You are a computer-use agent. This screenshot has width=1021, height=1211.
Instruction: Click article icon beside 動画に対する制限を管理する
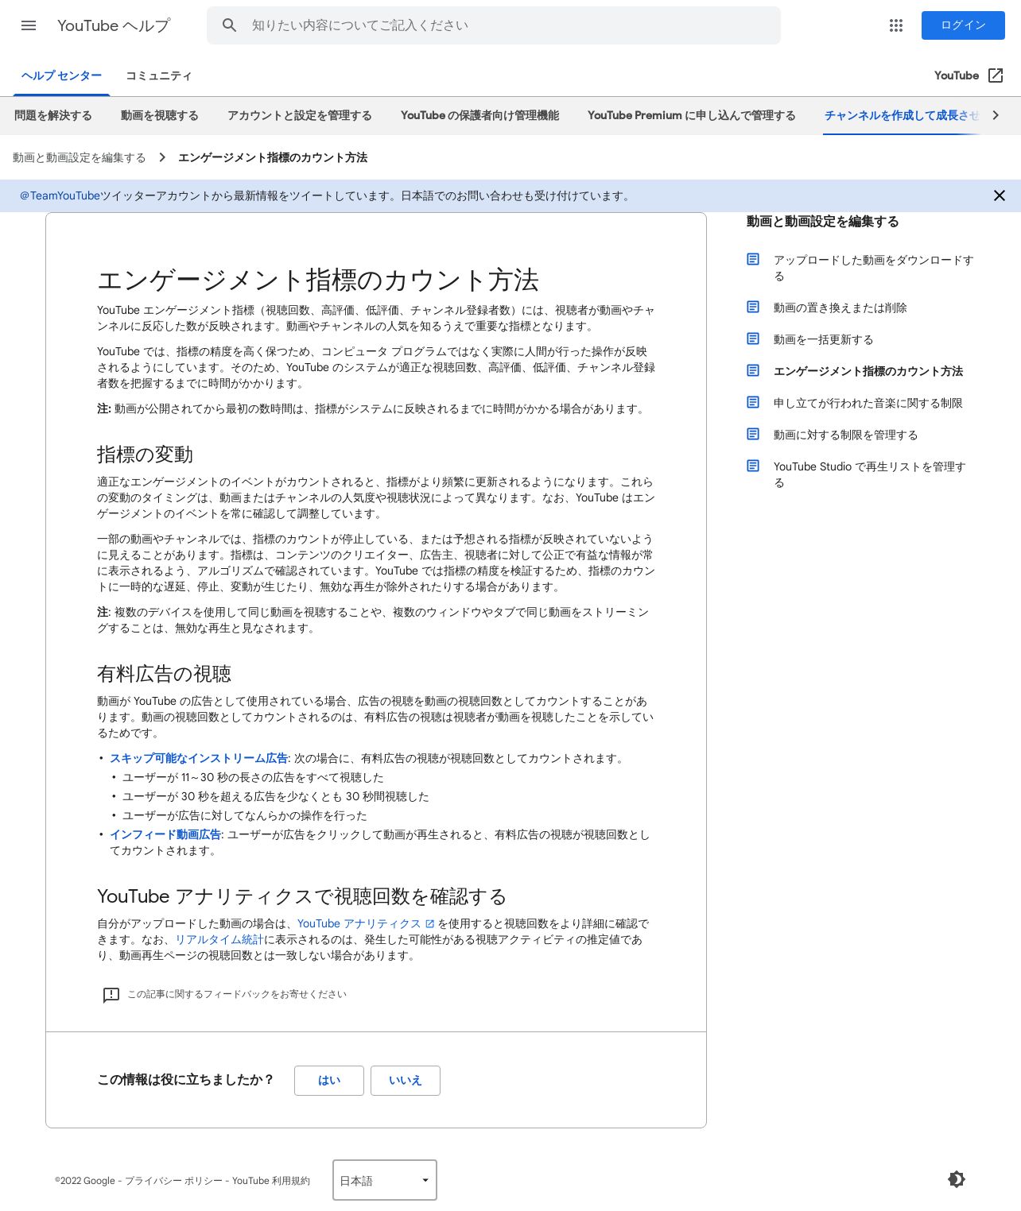753,434
